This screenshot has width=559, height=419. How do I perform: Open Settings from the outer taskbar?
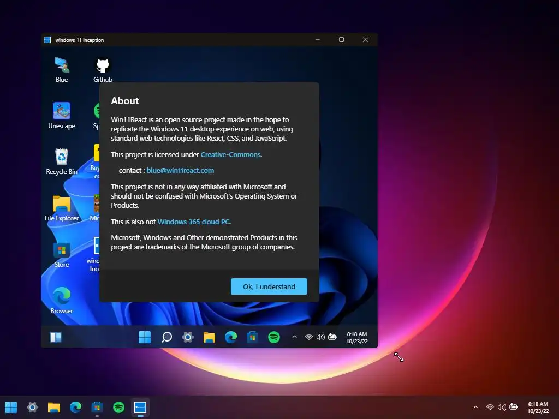click(x=32, y=407)
